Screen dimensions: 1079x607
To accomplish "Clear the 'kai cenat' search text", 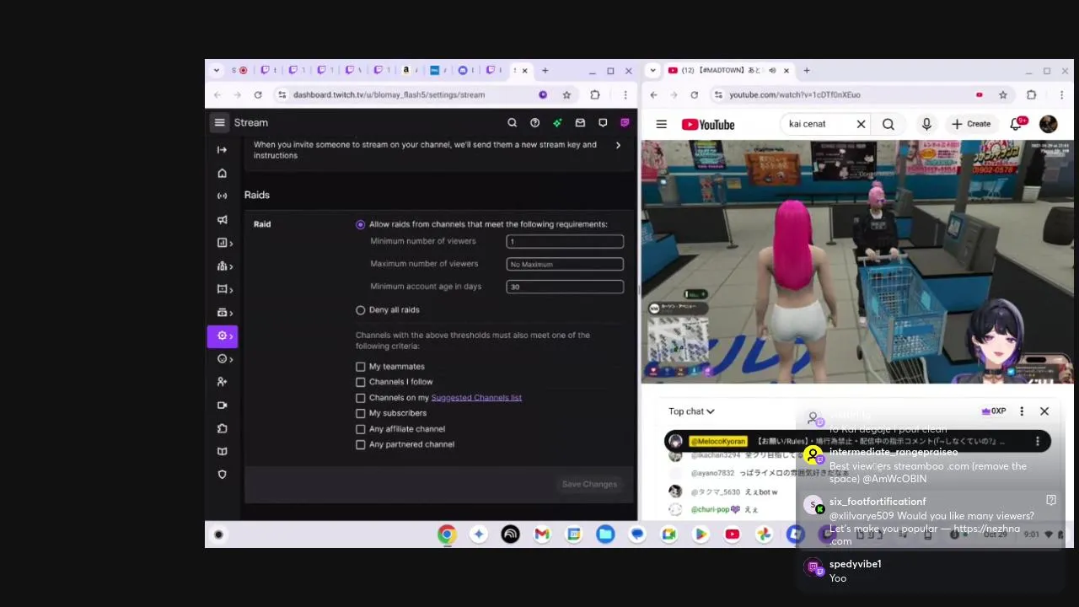I will 861,124.
